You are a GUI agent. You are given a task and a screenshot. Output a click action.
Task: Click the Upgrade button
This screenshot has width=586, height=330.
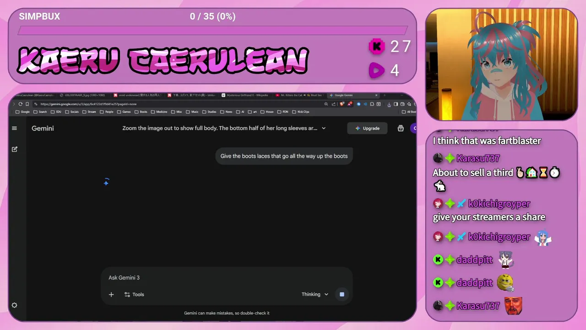tap(367, 128)
